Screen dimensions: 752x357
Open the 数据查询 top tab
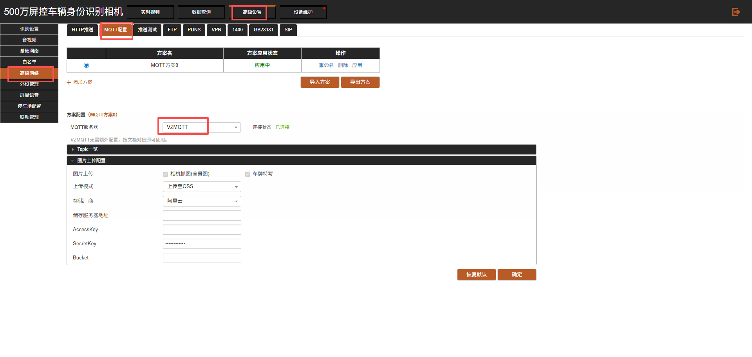pyautogui.click(x=201, y=12)
